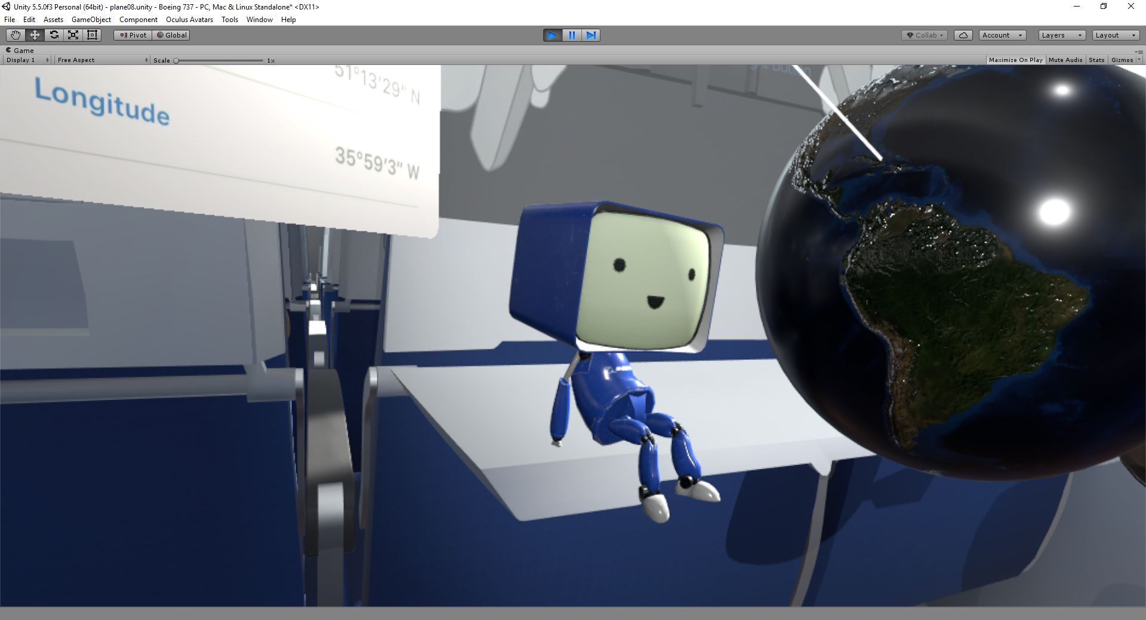Restore down the Unity window

click(x=1104, y=7)
